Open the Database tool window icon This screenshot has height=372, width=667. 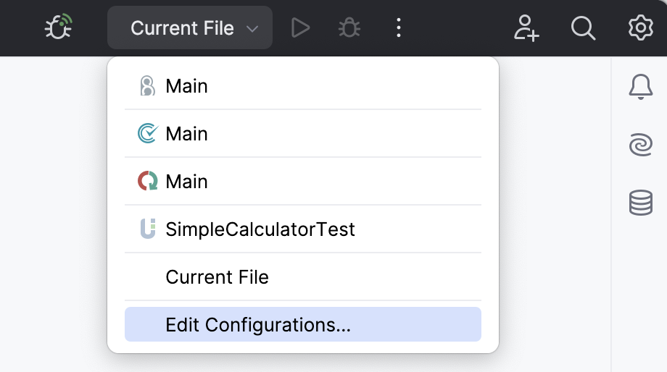click(x=640, y=203)
